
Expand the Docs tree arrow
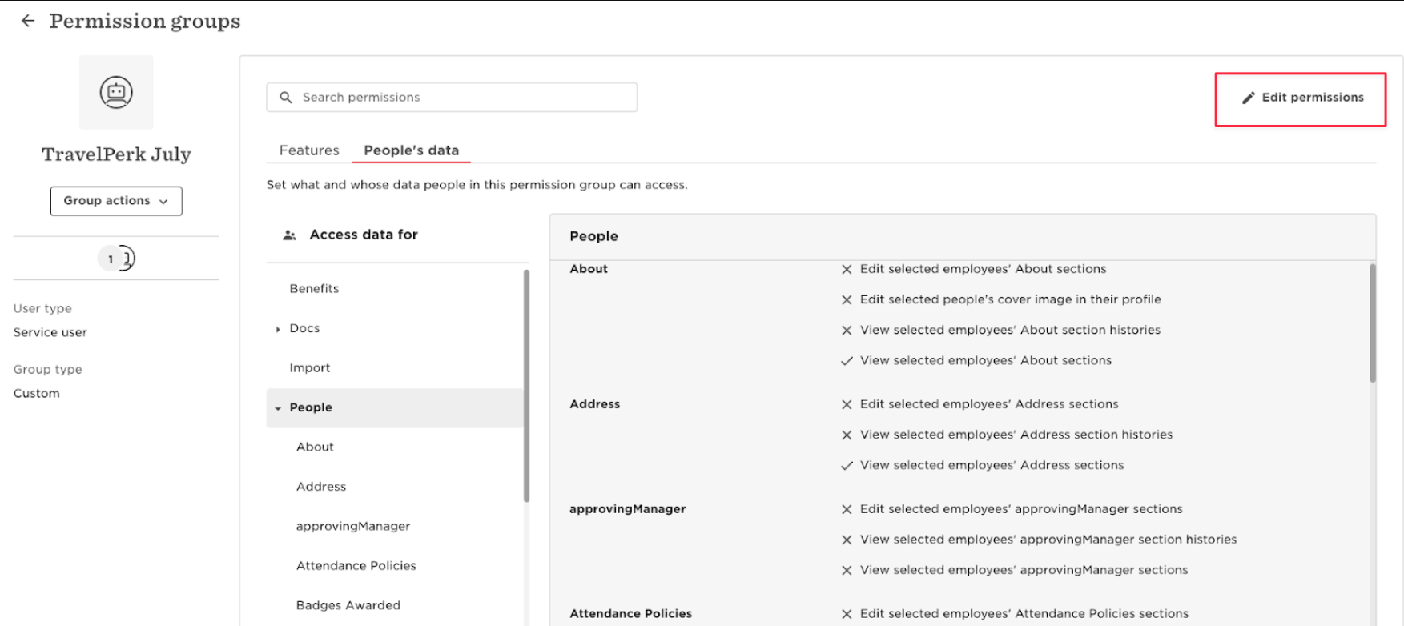pos(278,329)
